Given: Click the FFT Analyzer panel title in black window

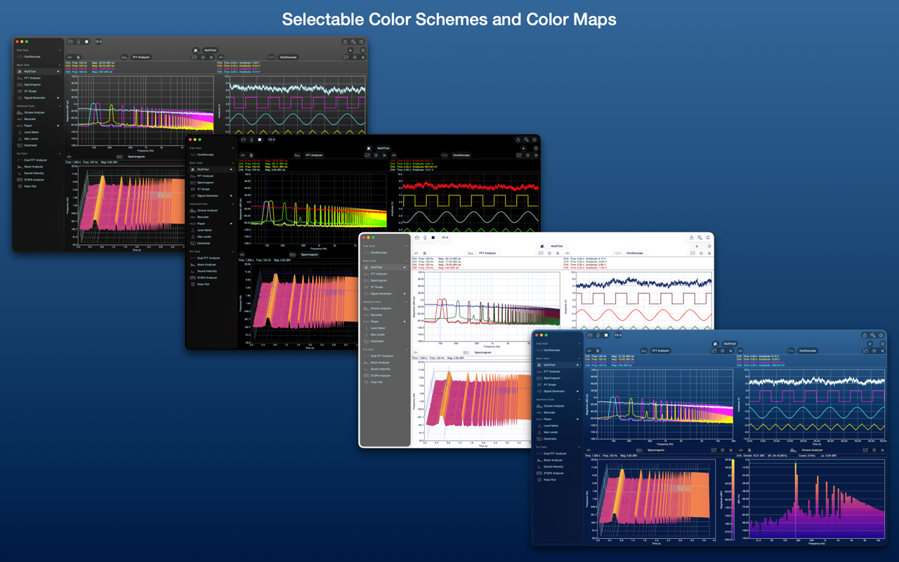Looking at the screenshot, I should (x=314, y=155).
